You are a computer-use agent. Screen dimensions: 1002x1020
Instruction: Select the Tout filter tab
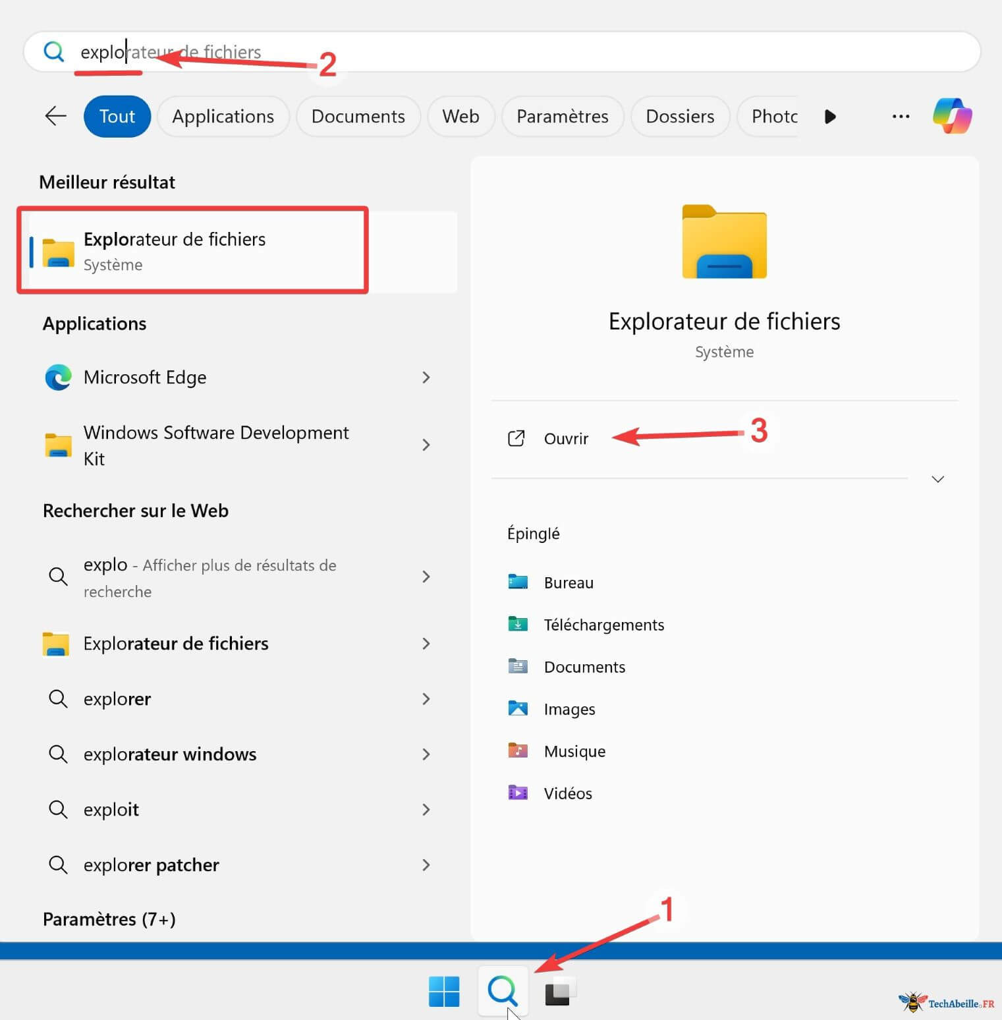click(117, 116)
